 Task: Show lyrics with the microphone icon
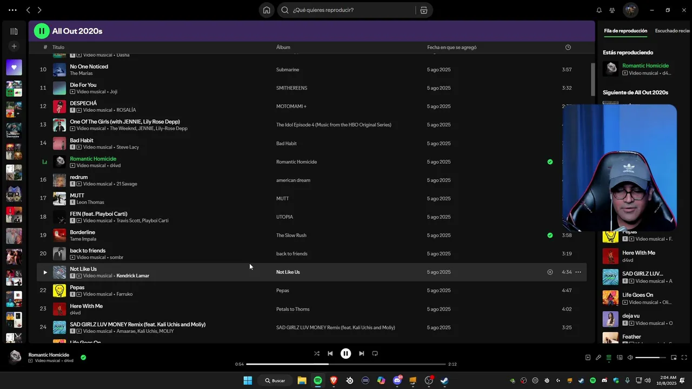tap(598, 357)
